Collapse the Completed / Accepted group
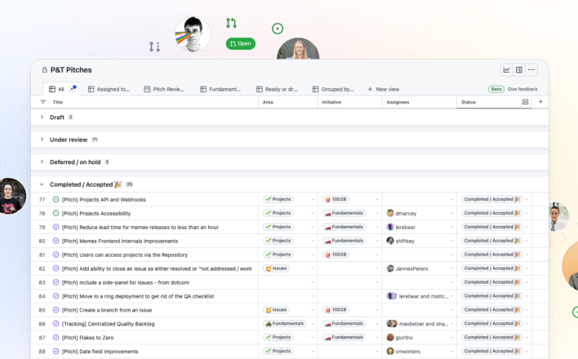Image resolution: width=578 pixels, height=359 pixels. pyautogui.click(x=42, y=184)
